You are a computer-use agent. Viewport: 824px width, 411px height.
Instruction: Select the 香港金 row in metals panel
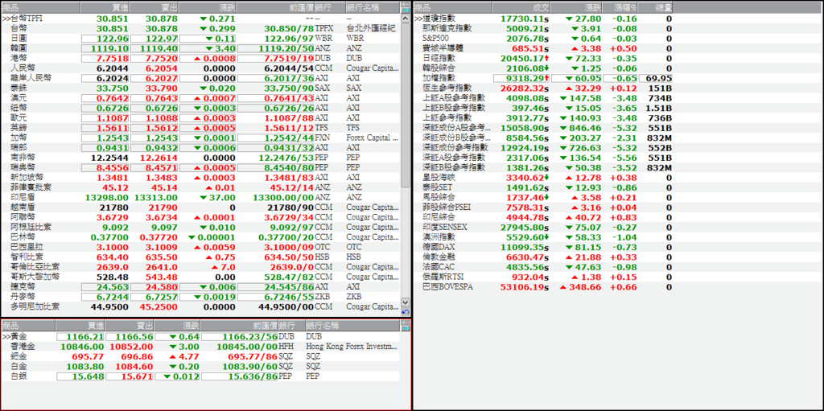coord(200,347)
